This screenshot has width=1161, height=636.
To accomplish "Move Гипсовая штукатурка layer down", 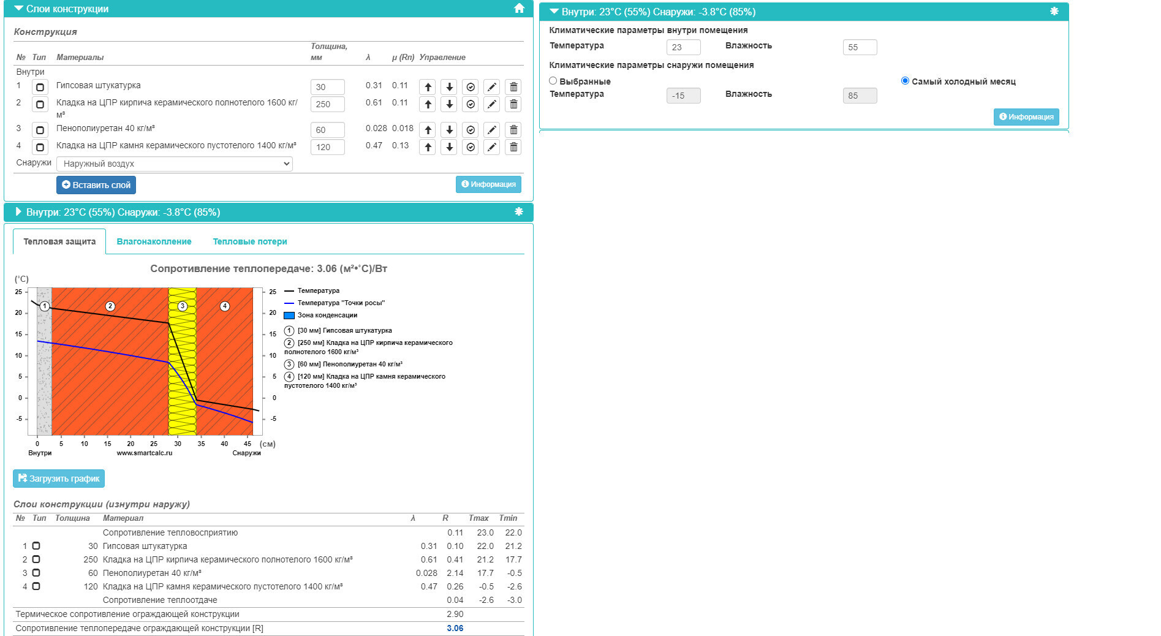I will [x=449, y=87].
